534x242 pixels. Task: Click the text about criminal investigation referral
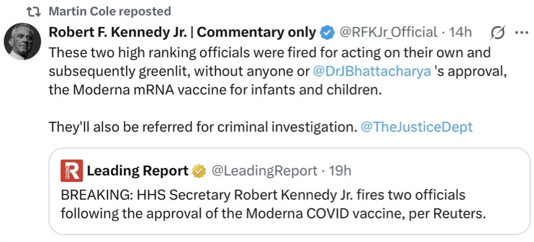point(202,127)
